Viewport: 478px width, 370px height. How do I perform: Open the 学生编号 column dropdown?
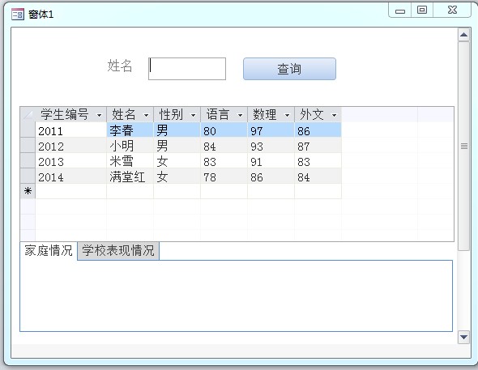tap(99, 115)
